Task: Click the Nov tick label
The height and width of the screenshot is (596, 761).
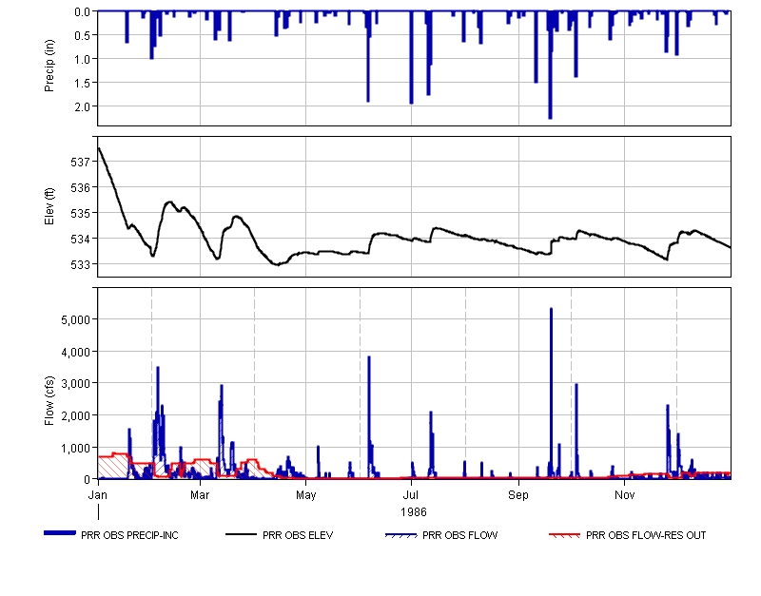Action: tap(624, 495)
